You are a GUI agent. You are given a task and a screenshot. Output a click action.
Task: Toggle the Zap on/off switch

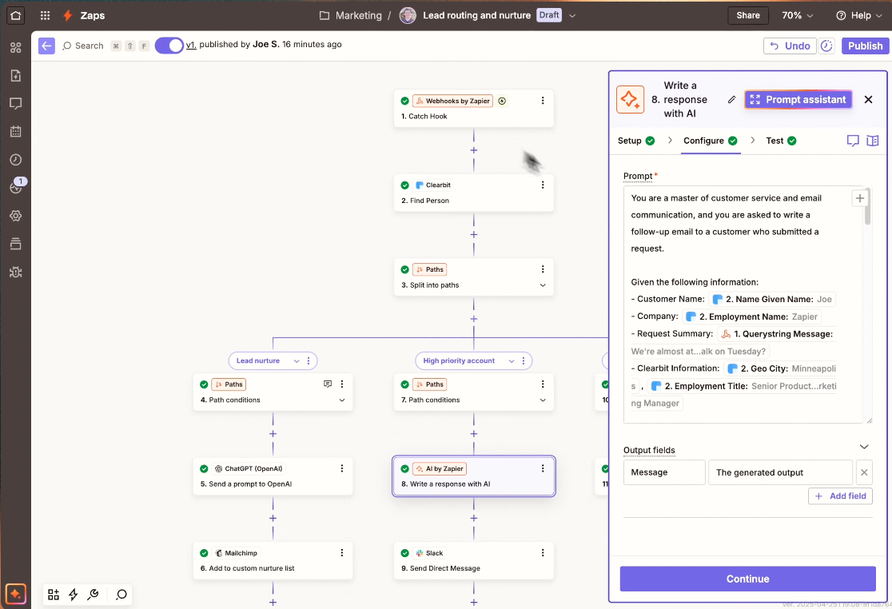pyautogui.click(x=169, y=46)
